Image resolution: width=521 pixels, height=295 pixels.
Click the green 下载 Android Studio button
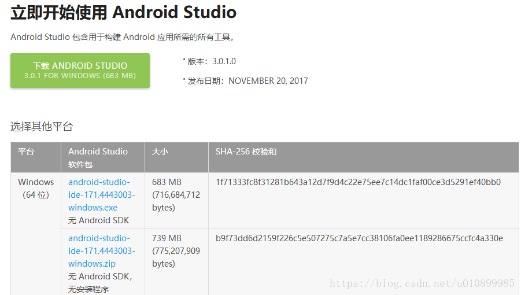pos(80,71)
